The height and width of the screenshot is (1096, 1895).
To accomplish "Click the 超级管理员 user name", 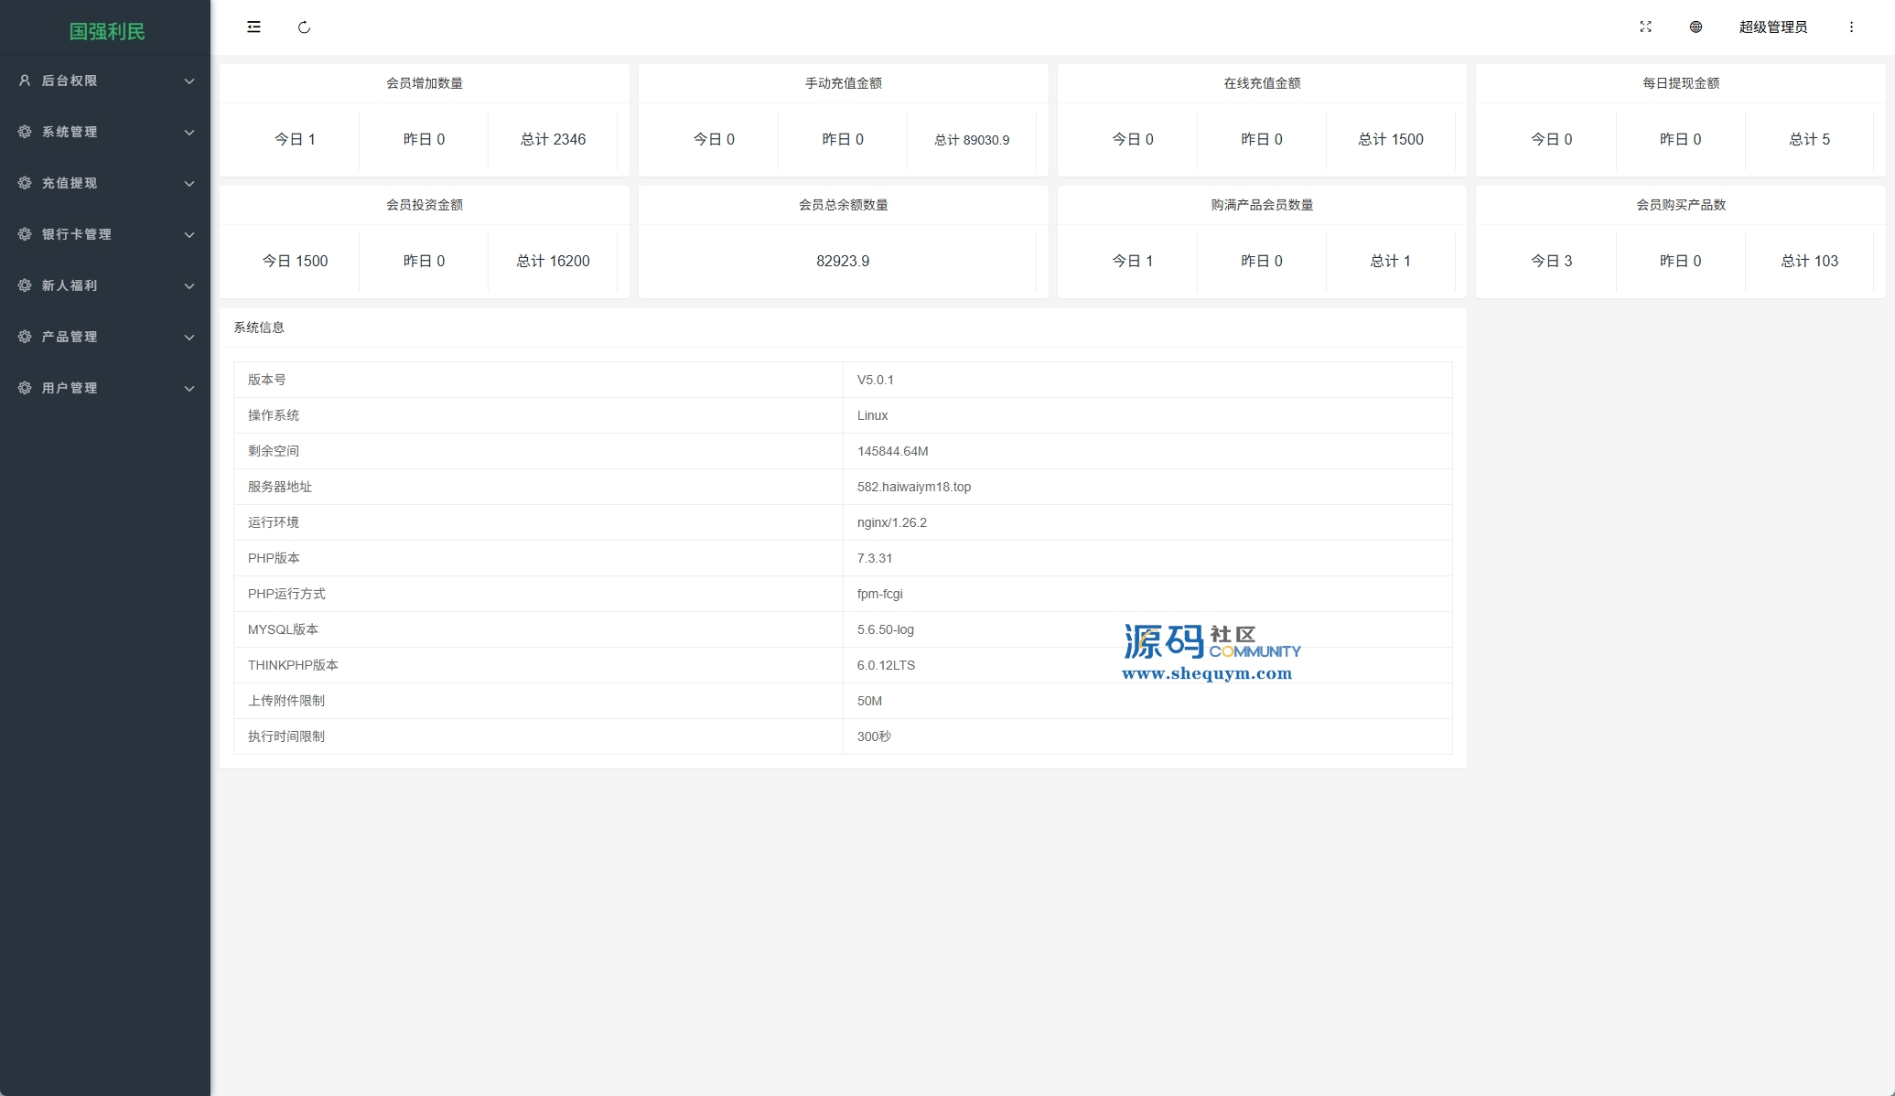I will tap(1772, 27).
